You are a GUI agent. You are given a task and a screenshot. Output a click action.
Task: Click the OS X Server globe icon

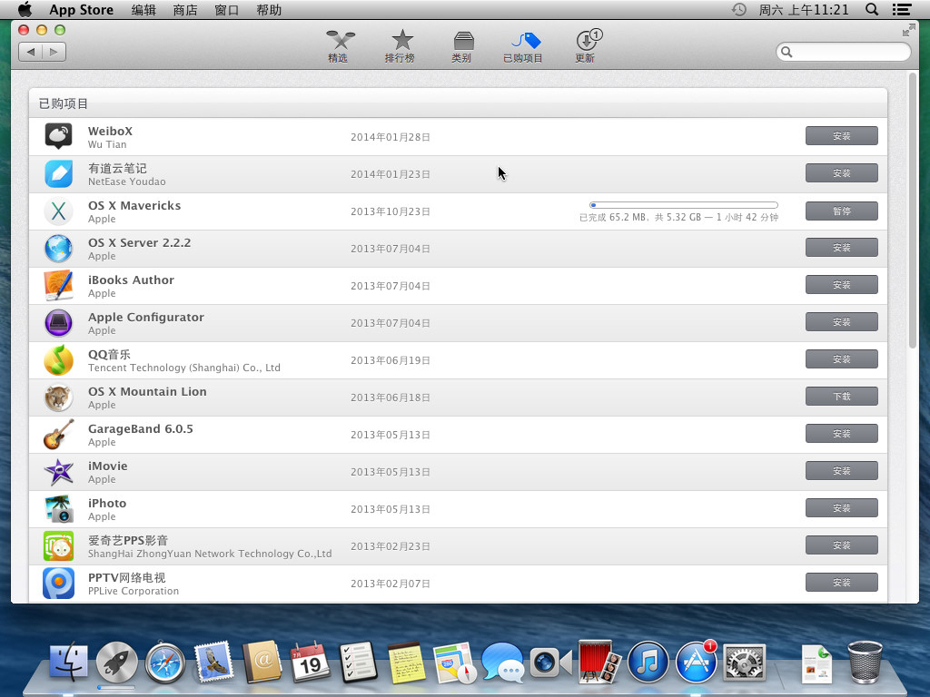pos(59,249)
